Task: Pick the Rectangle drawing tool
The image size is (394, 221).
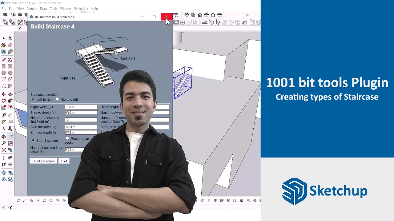Action: click(x=4, y=66)
